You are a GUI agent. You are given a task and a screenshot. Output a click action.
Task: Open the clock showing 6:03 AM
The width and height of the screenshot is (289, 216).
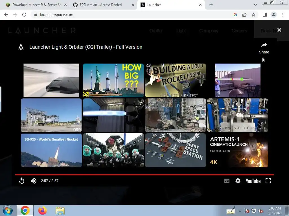point(275,211)
